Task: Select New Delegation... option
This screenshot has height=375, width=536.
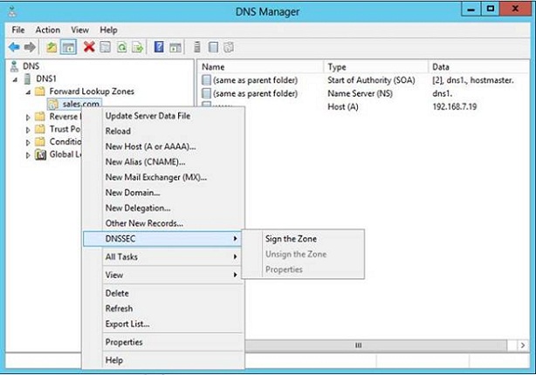Action: point(162,208)
